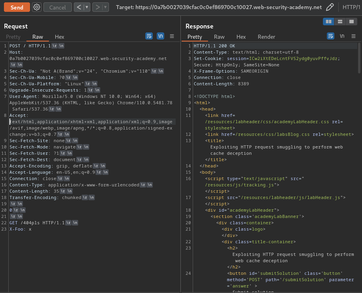Click the 'Request' panel heading
362x293 pixels.
(16, 26)
